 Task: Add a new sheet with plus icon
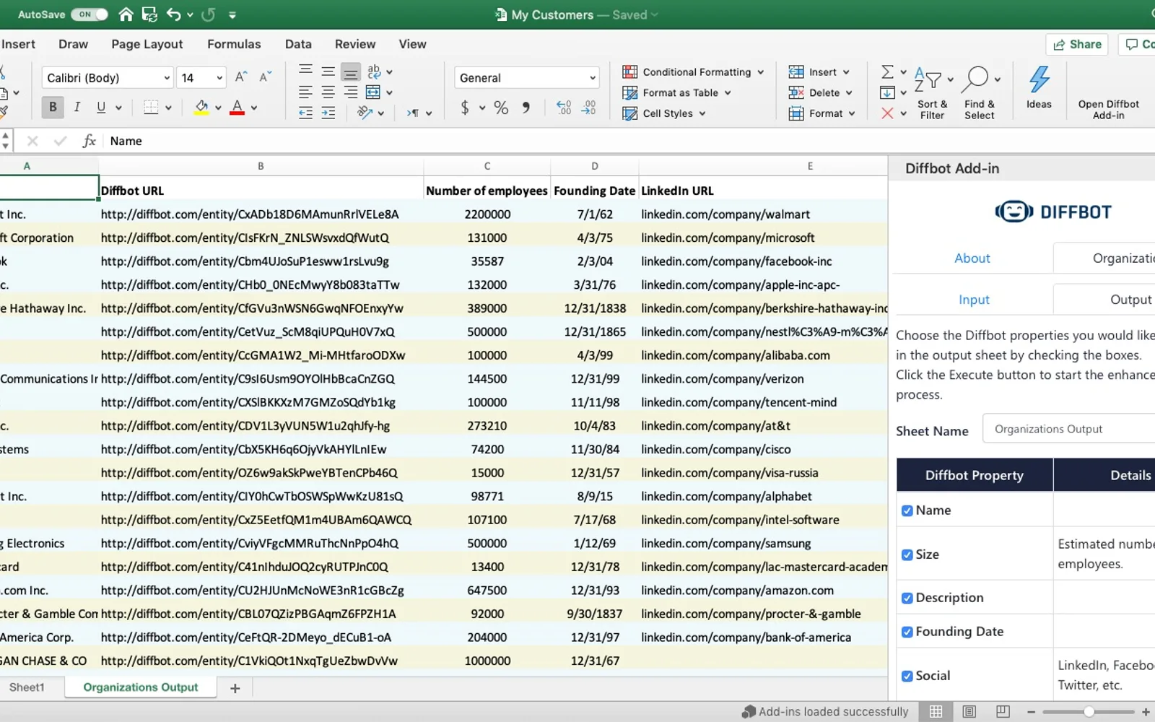coord(235,688)
